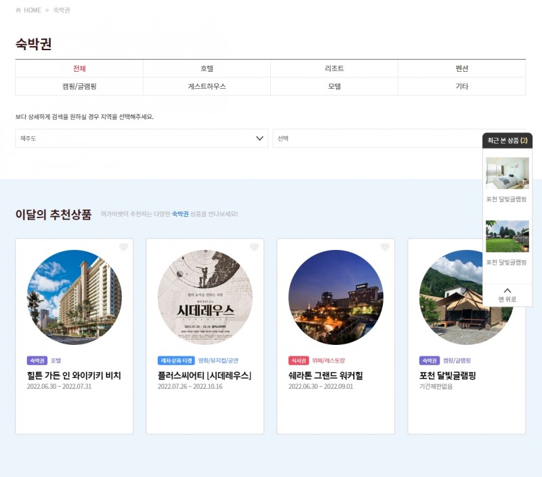
Task: Open the 제주도 region dropdown
Action: pos(141,138)
